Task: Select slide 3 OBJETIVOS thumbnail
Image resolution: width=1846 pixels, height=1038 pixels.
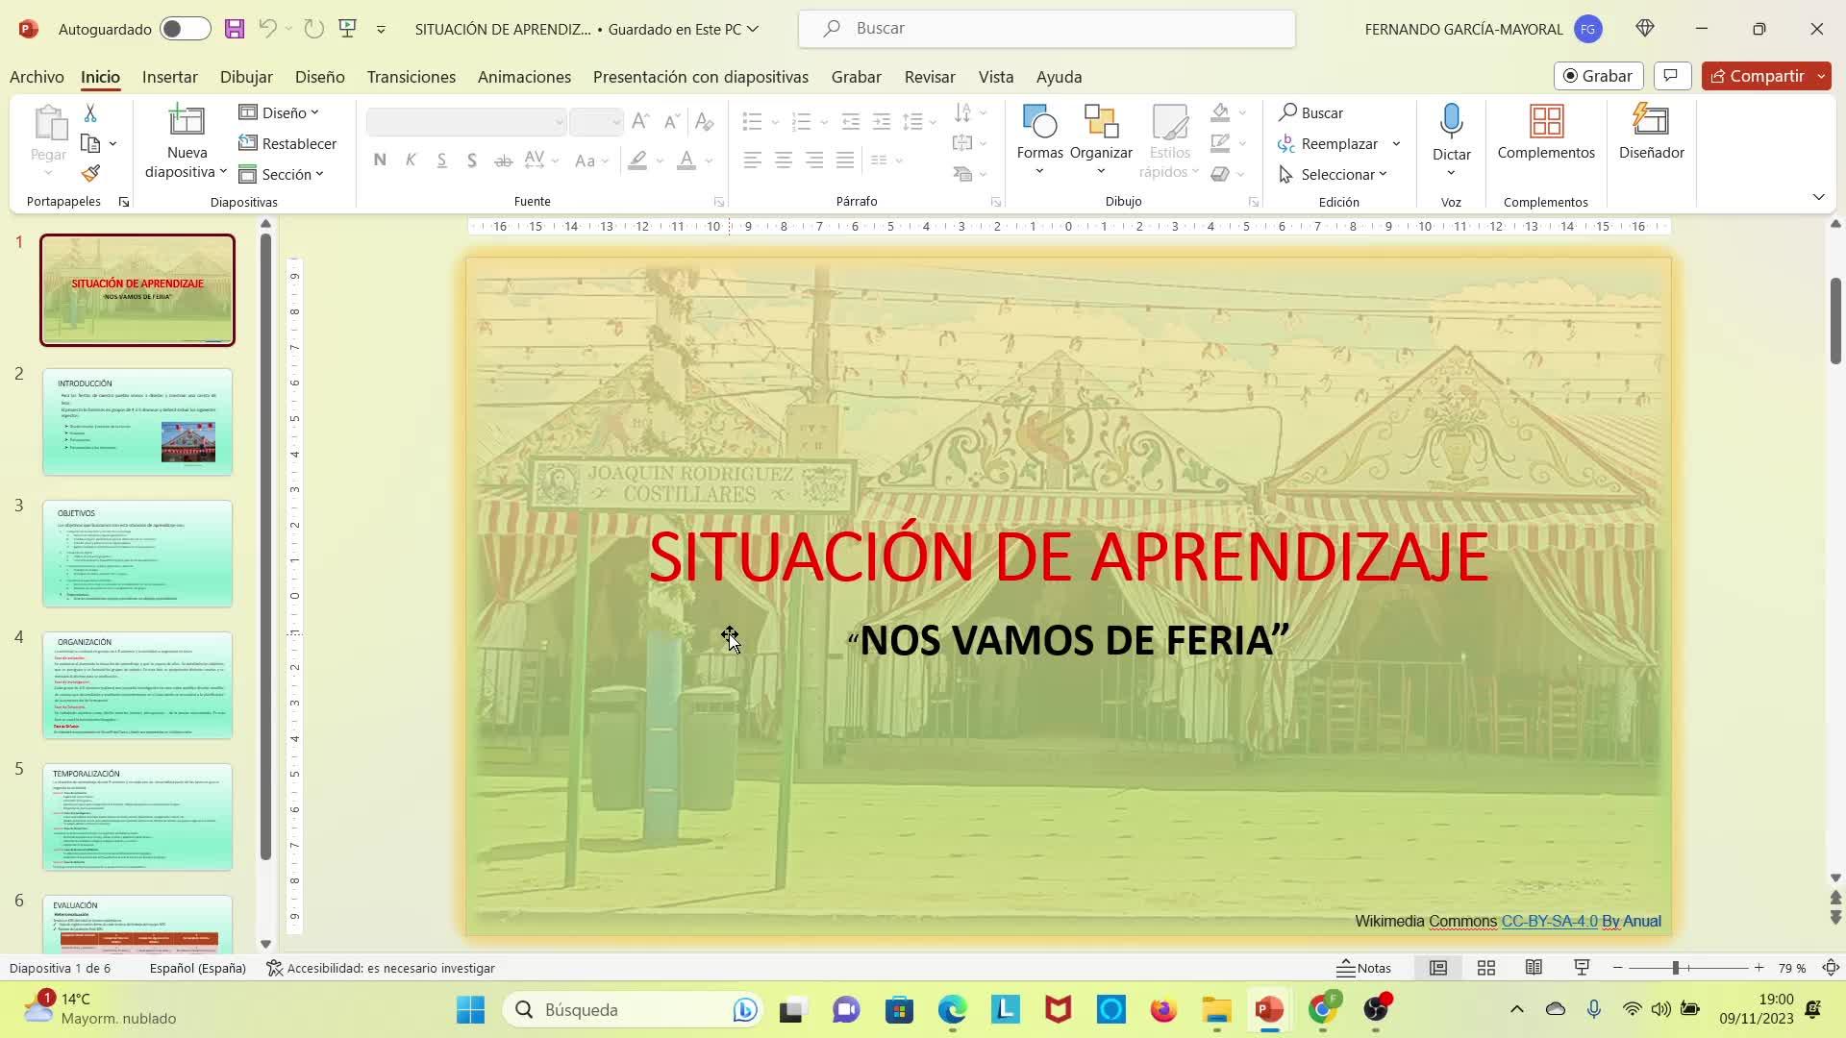Action: pos(137,554)
